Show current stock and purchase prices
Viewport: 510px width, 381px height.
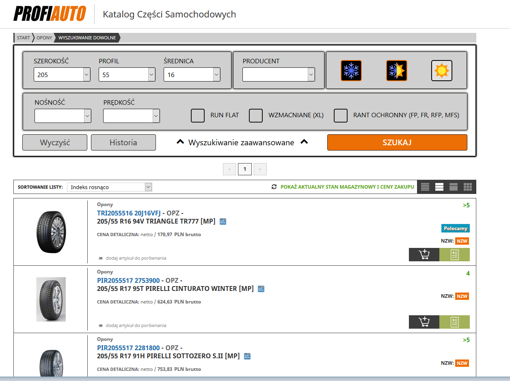click(347, 187)
